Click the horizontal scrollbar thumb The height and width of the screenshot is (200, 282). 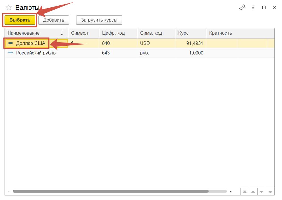[110, 191]
